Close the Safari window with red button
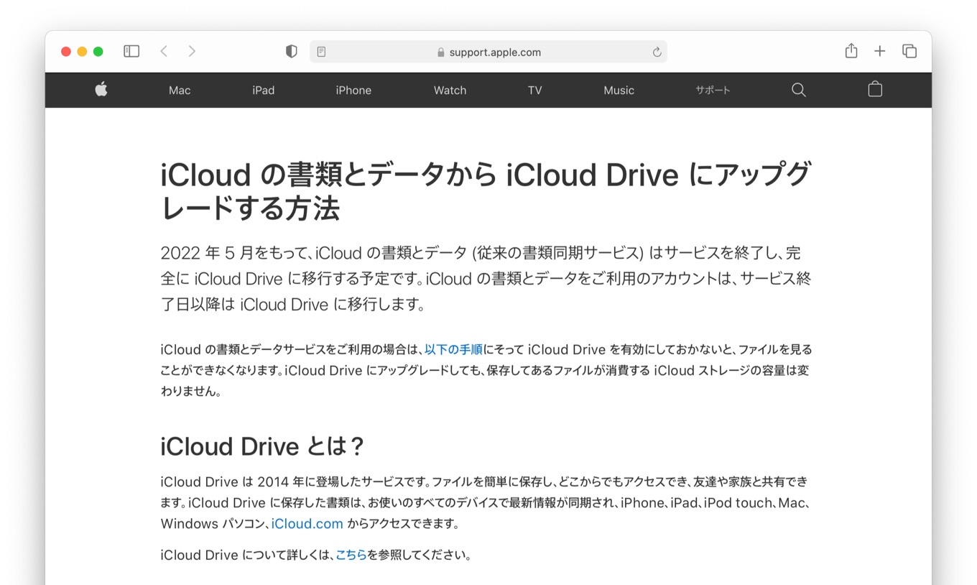 66,52
